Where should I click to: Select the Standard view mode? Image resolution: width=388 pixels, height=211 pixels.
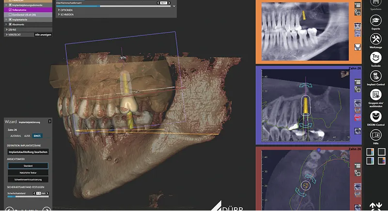pos(28,166)
